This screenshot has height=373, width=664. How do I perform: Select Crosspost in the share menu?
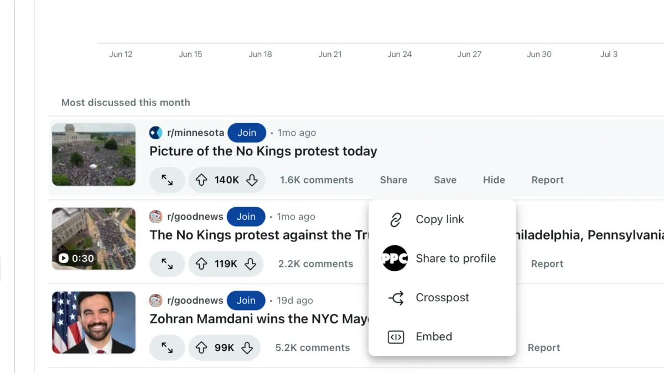tap(442, 298)
